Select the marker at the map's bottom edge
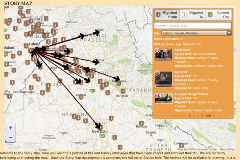This screenshot has width=240, height=160. 120,147
